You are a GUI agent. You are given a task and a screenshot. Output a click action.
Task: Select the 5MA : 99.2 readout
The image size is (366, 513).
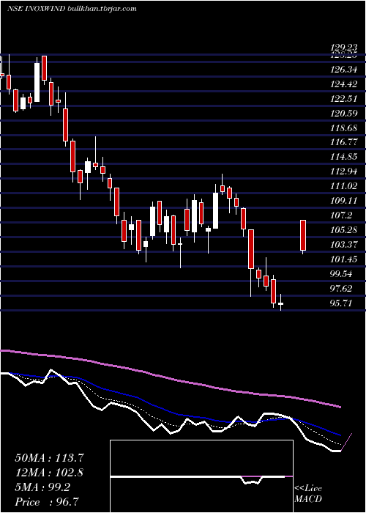42,487
